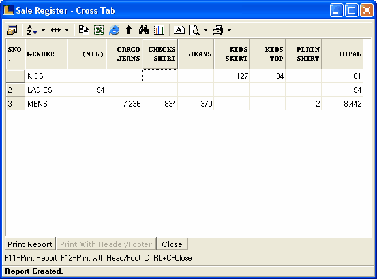Image resolution: width=377 pixels, height=279 pixels.
Task: Click the bar chart graph icon
Action: [x=159, y=30]
